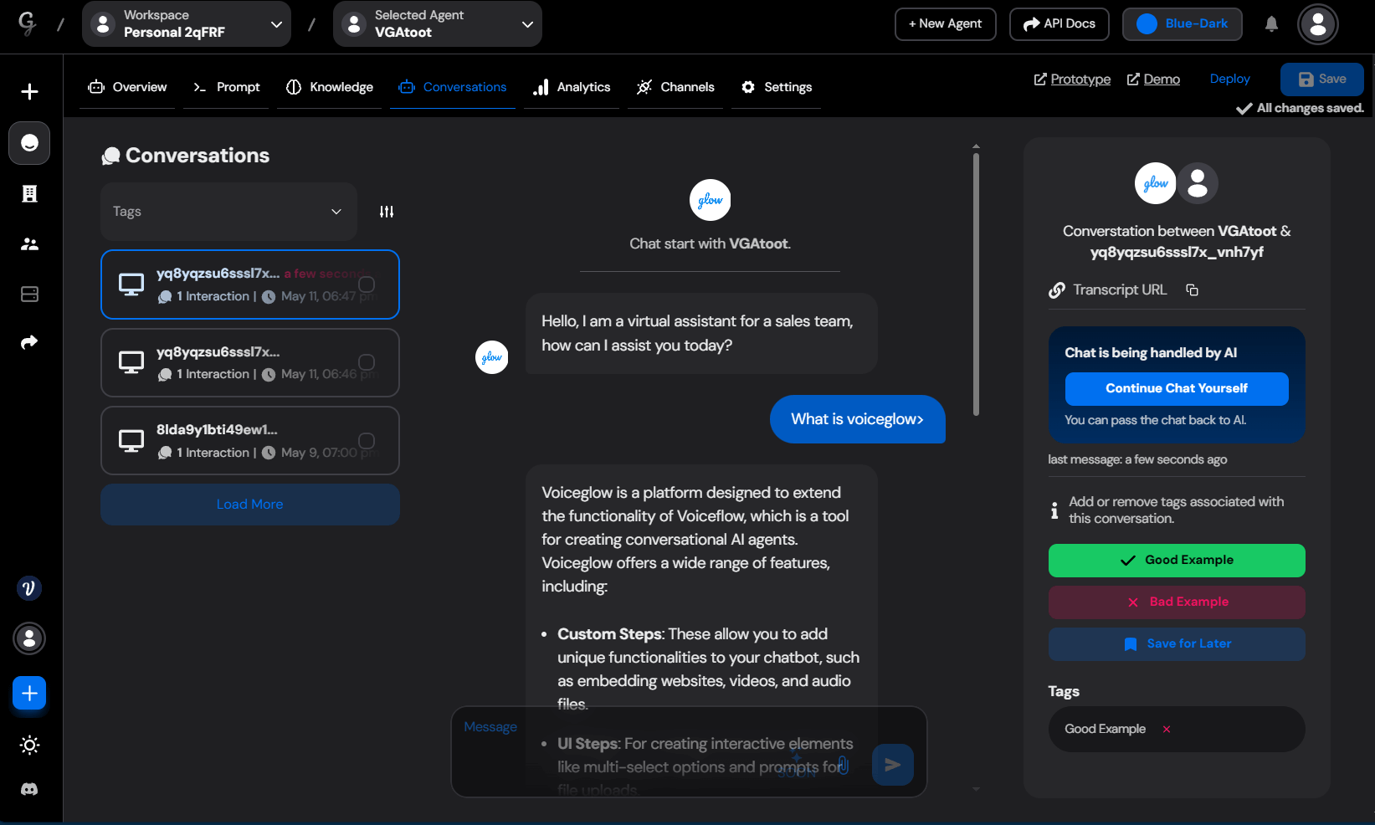Click the Save for Later button
1375x825 pixels.
coord(1177,644)
